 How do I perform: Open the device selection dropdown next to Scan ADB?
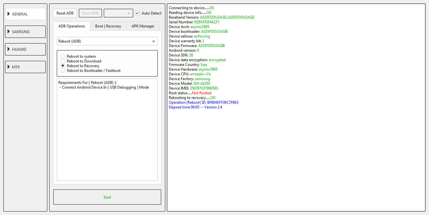118,13
